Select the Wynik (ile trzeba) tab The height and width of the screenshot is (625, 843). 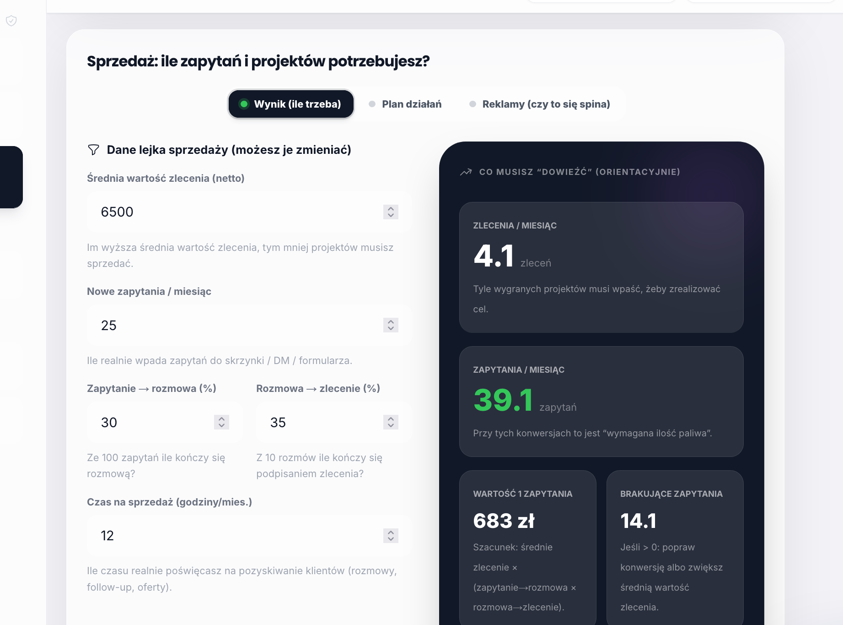[291, 104]
